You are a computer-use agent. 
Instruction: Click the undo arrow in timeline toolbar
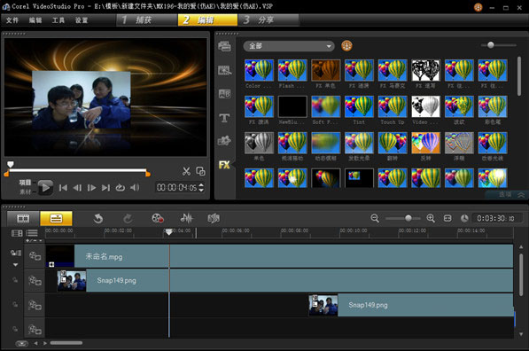click(x=98, y=219)
